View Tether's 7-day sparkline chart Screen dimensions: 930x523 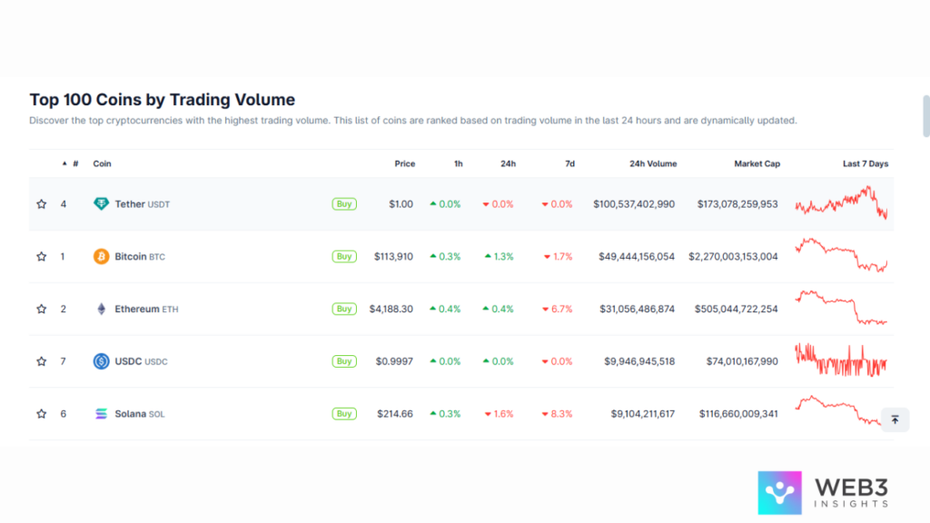click(x=842, y=202)
